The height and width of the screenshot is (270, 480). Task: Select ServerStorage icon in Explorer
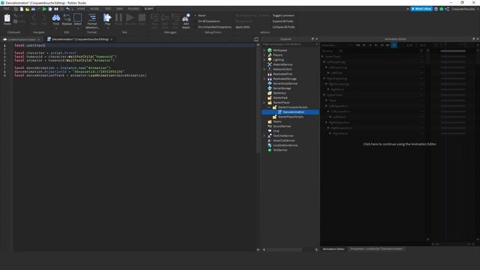pyautogui.click(x=270, y=88)
